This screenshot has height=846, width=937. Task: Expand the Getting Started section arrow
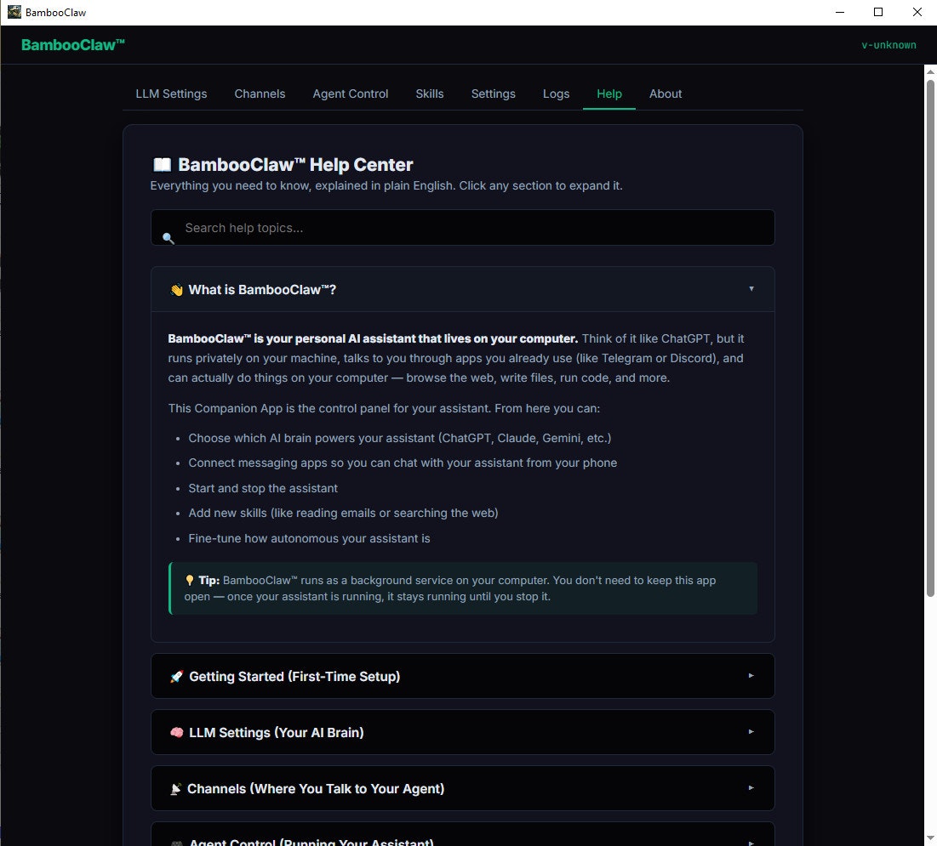pos(751,676)
